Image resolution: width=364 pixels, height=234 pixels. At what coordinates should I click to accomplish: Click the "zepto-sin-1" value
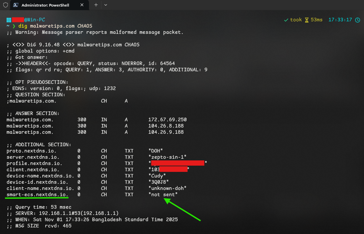click(x=167, y=157)
